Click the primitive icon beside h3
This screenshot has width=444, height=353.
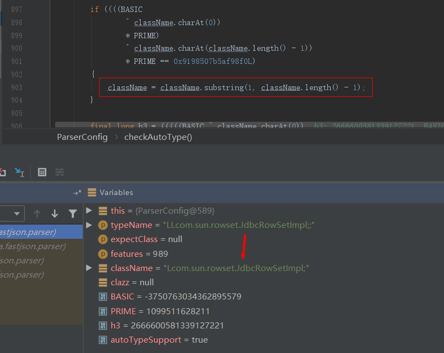(103, 326)
